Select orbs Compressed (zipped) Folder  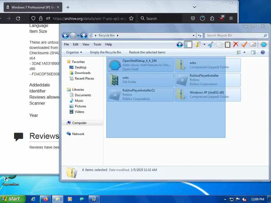click(x=207, y=65)
